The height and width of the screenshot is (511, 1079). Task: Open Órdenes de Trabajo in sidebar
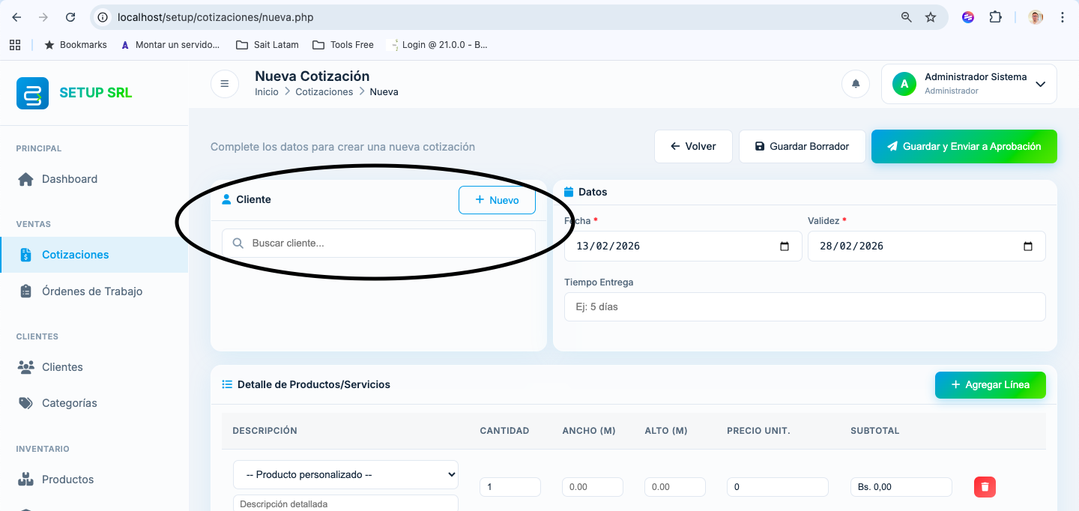tap(94, 291)
